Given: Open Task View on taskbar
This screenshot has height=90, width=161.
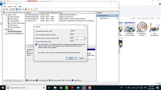Looking at the screenshot, I should (x=49, y=88).
